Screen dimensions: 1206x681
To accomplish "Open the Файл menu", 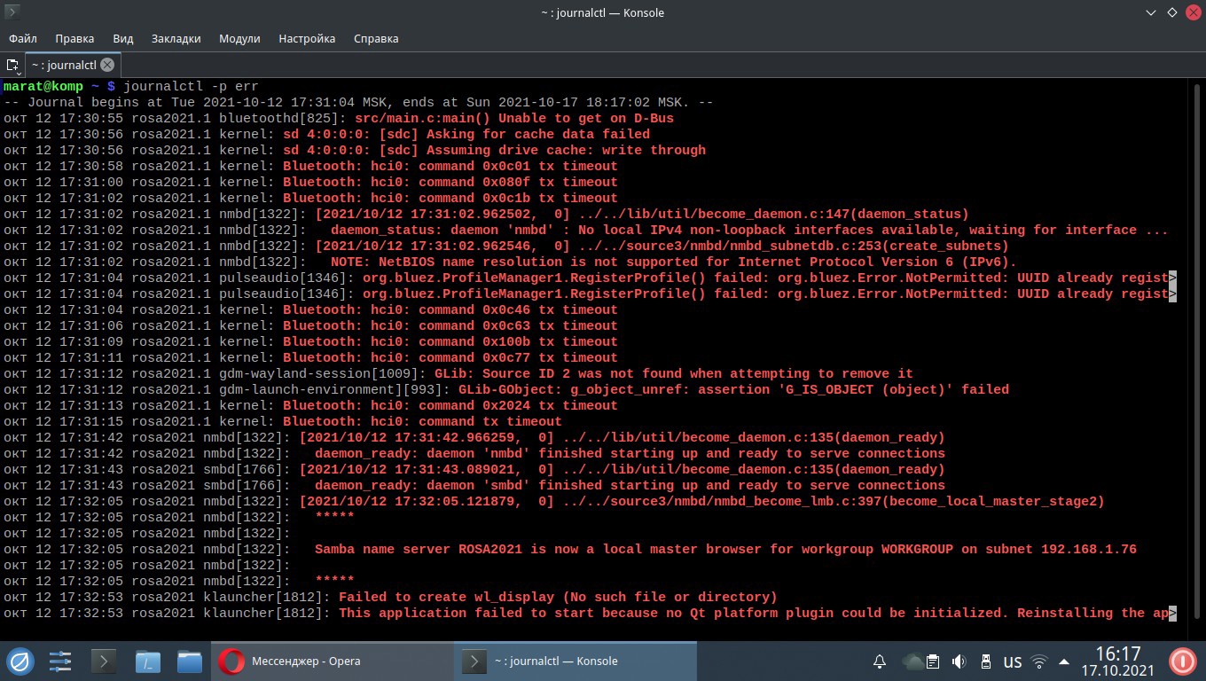I will (x=23, y=39).
